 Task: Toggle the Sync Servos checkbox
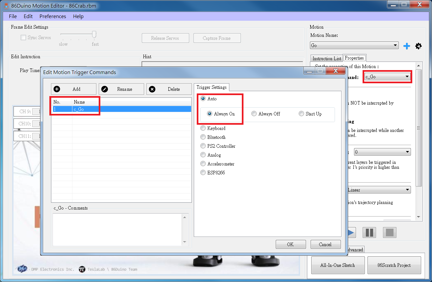pos(23,38)
